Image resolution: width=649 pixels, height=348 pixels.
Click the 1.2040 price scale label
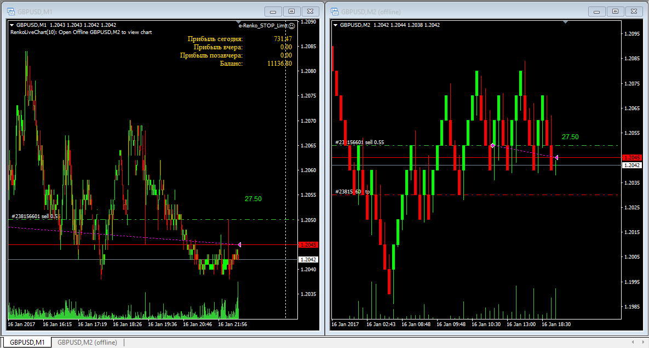(308, 269)
